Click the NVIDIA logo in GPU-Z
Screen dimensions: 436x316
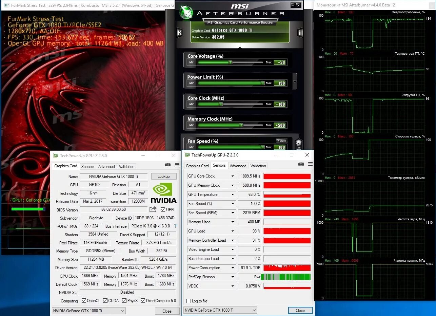(x=163, y=193)
